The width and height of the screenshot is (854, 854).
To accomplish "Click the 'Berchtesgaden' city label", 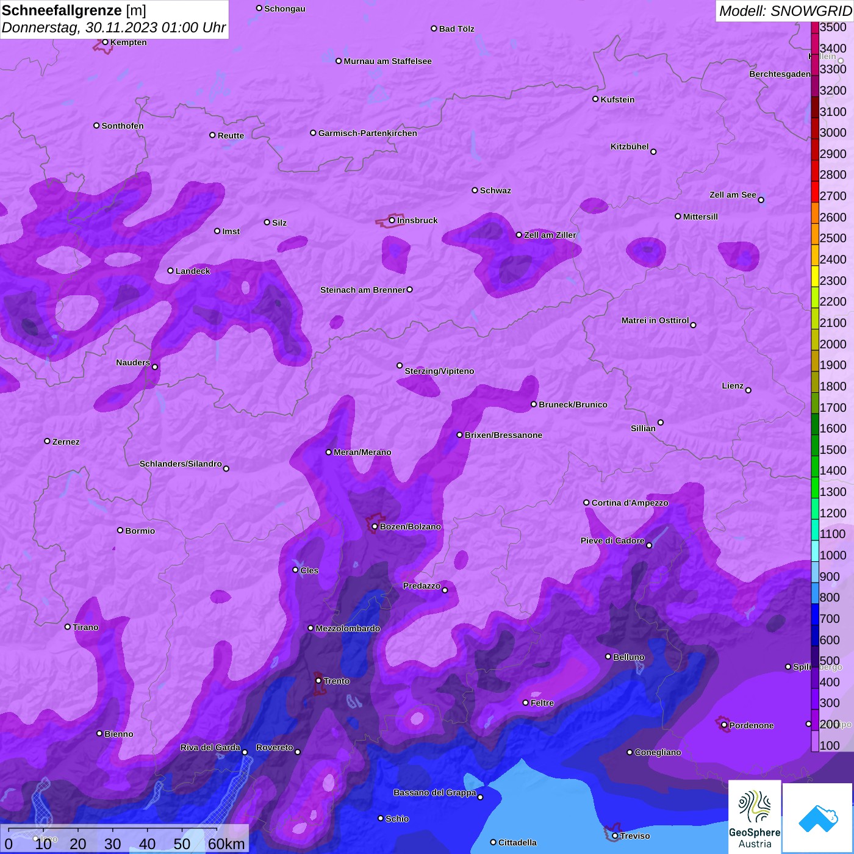I will pyautogui.click(x=780, y=74).
